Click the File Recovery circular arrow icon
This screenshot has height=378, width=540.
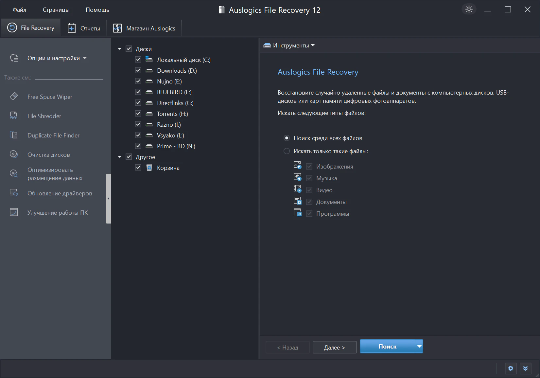coord(12,28)
